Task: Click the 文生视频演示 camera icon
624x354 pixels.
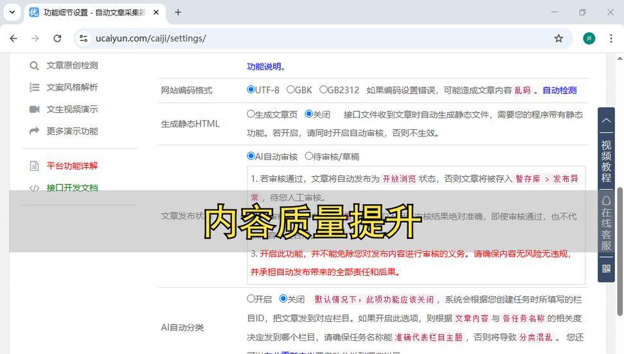Action: [34, 109]
